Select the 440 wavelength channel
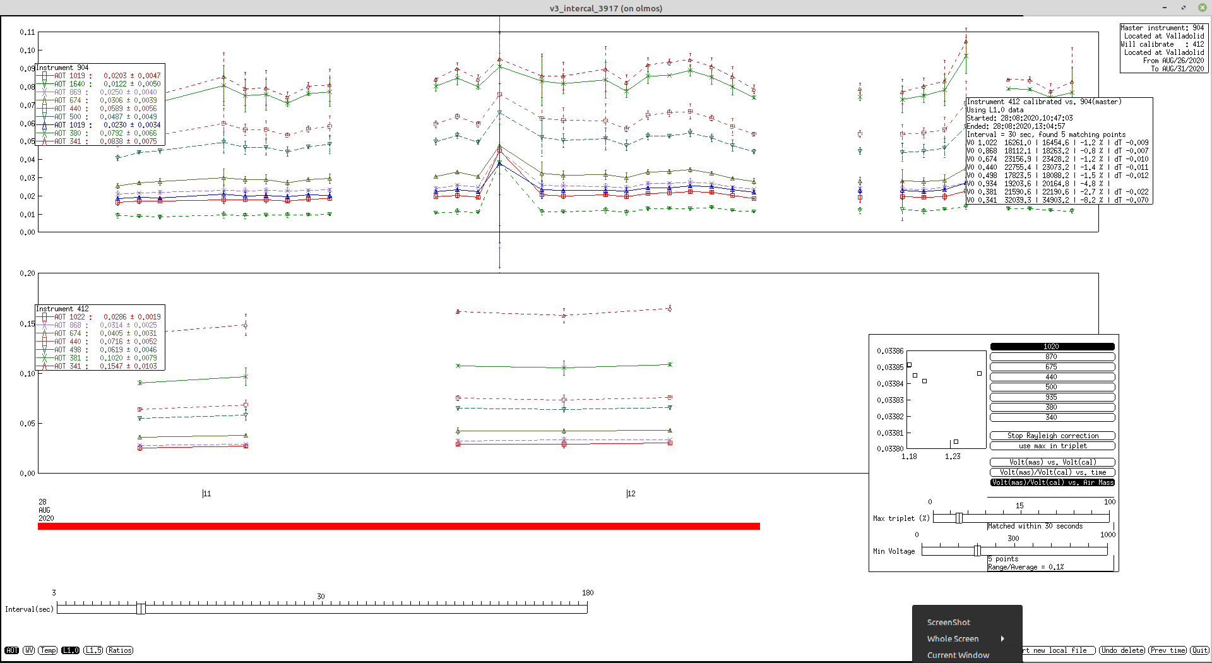The height and width of the screenshot is (663, 1212). pos(1052,377)
